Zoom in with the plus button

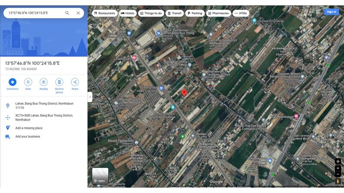338,169
